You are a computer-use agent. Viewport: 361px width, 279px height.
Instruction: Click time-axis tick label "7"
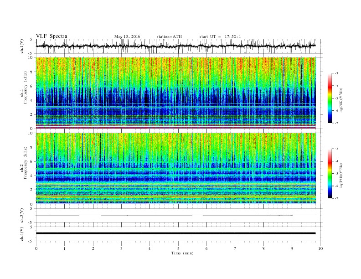(x=235, y=248)
